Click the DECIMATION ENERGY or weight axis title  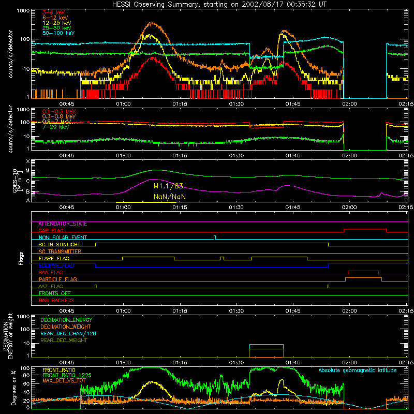(x=8, y=336)
